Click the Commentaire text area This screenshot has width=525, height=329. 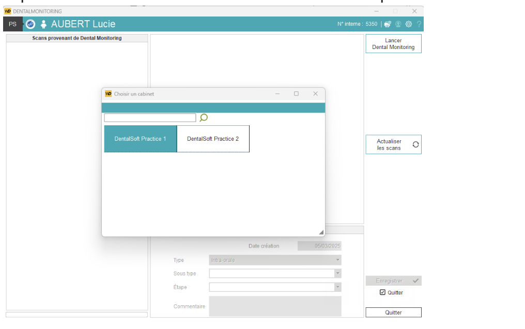tap(275, 306)
